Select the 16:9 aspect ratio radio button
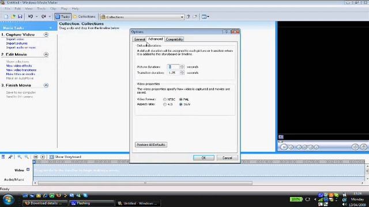369x207 pixels. click(180, 105)
